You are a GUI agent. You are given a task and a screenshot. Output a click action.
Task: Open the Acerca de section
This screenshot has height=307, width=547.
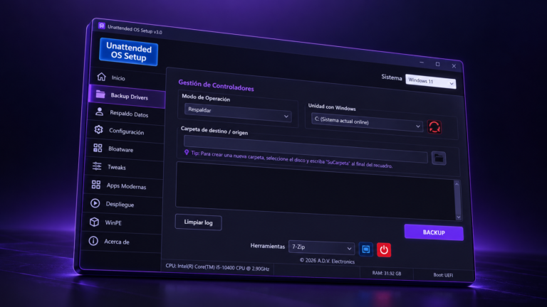120,241
